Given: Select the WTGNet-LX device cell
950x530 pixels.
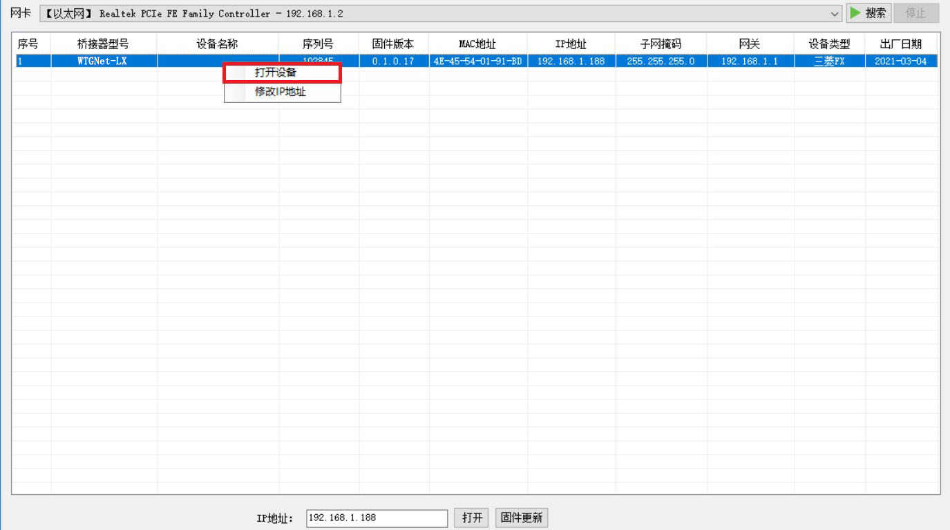Looking at the screenshot, I should (104, 61).
